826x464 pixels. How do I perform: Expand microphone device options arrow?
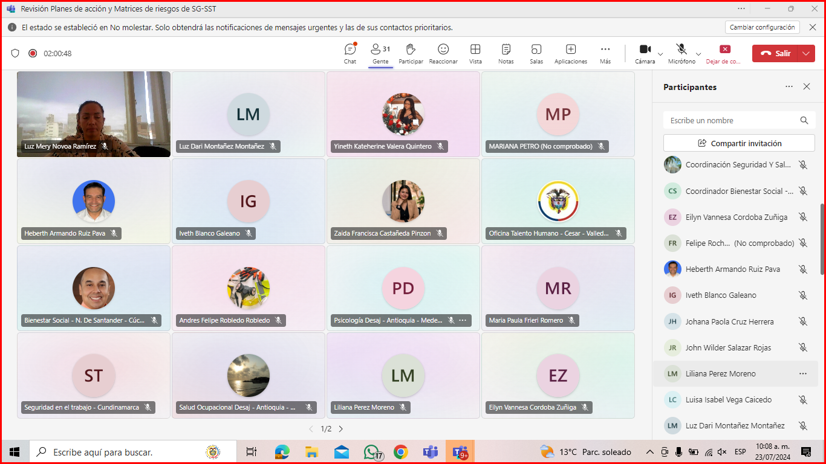point(698,54)
